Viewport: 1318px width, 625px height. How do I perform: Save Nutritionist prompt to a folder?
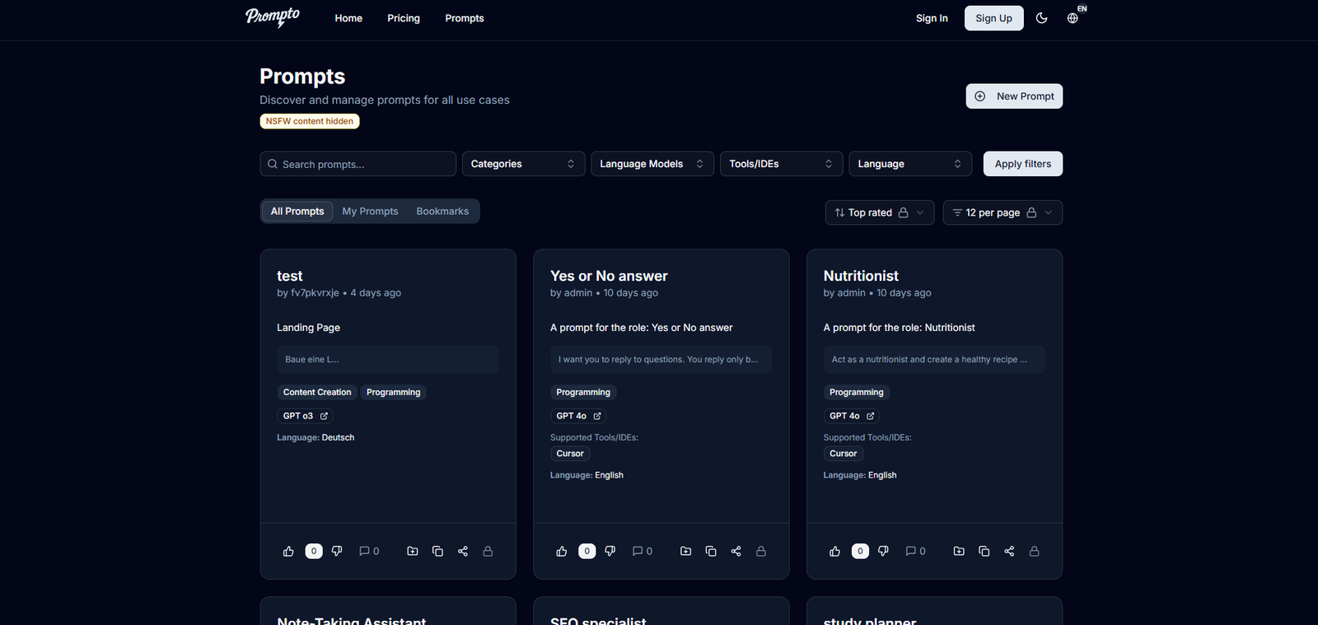[959, 552]
